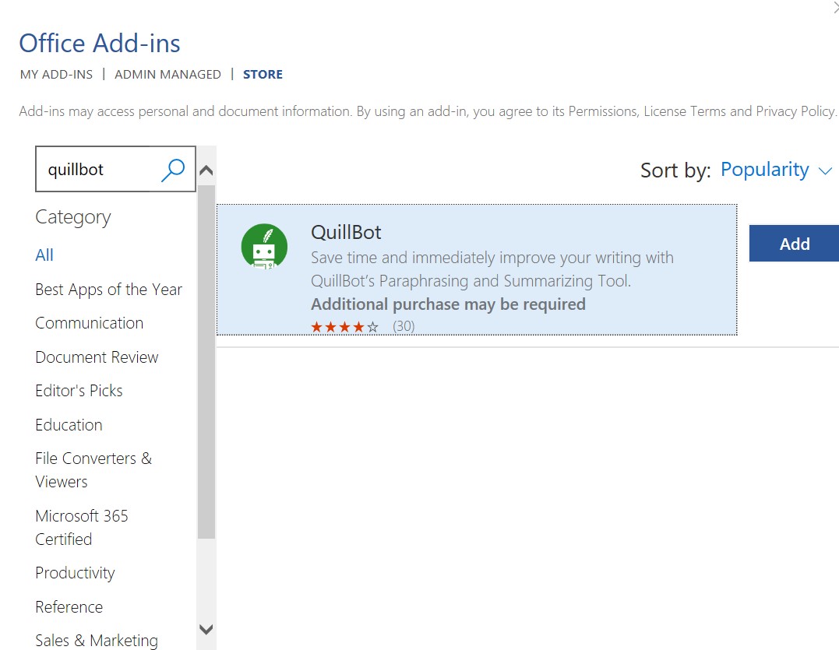Filter by Microsoft 365 Certified
Viewport: 839px width, 650px height.
coord(82,527)
